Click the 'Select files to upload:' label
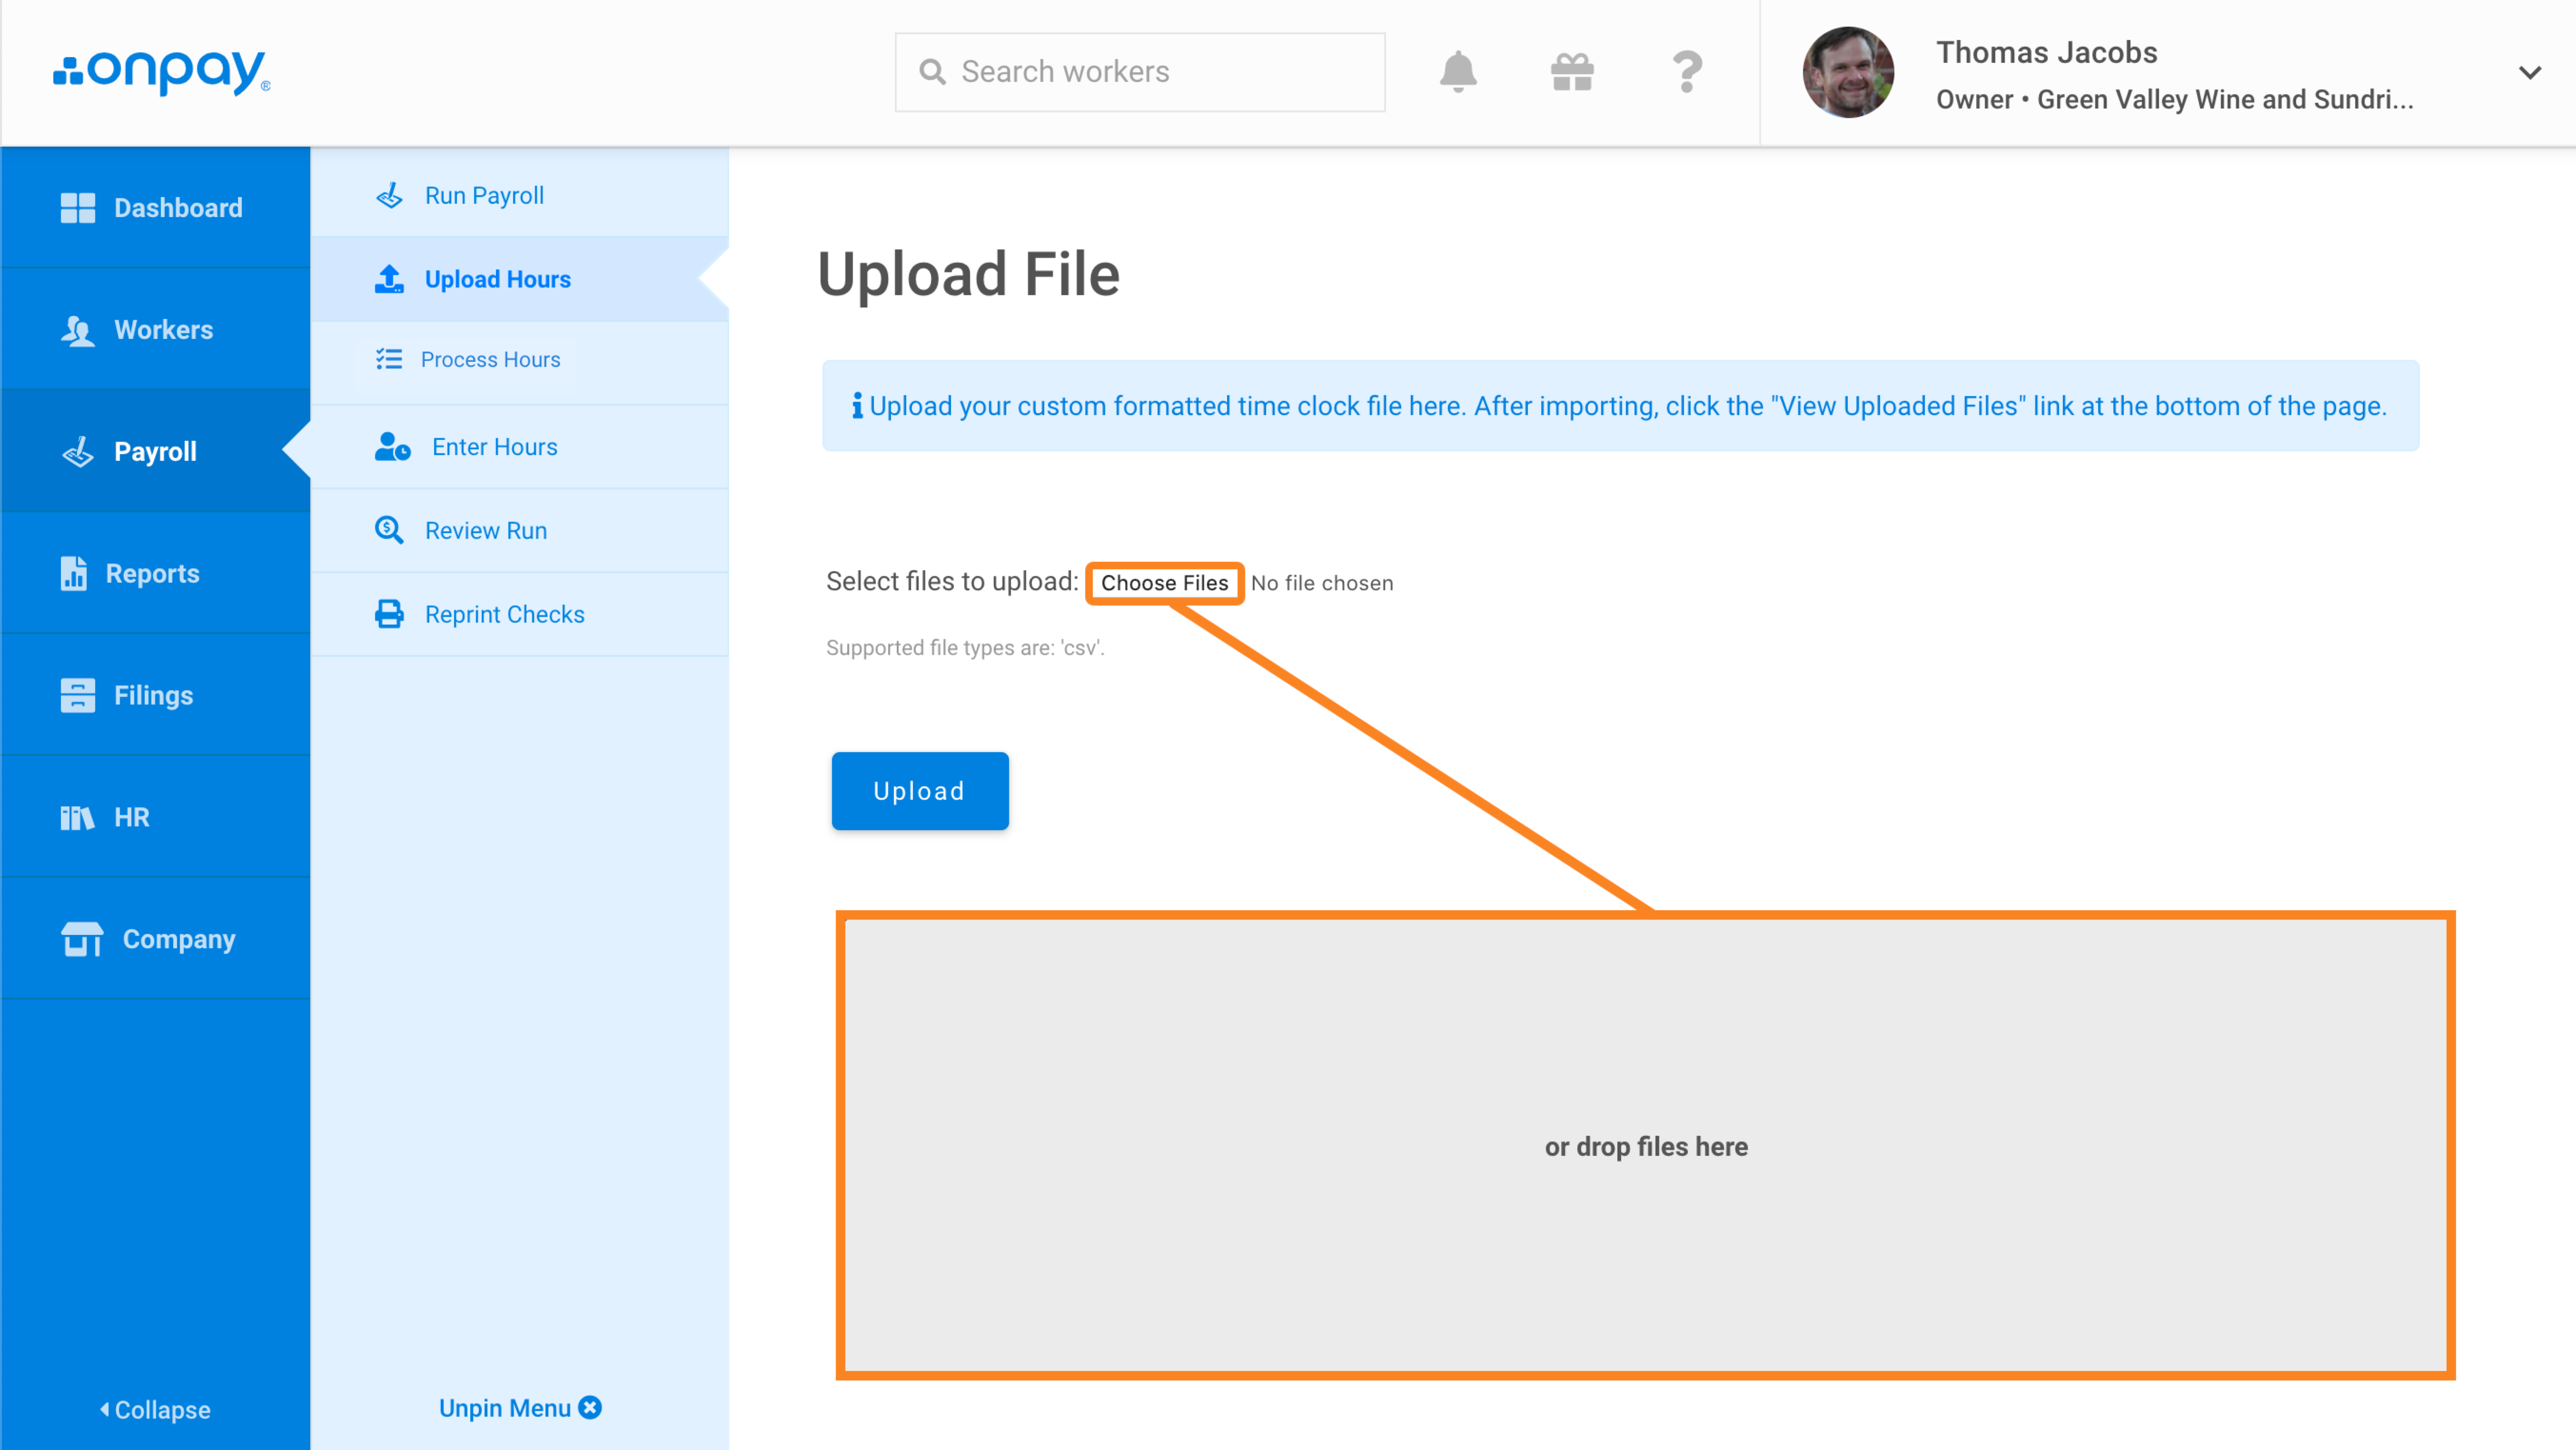The width and height of the screenshot is (2576, 1450). coord(951,582)
